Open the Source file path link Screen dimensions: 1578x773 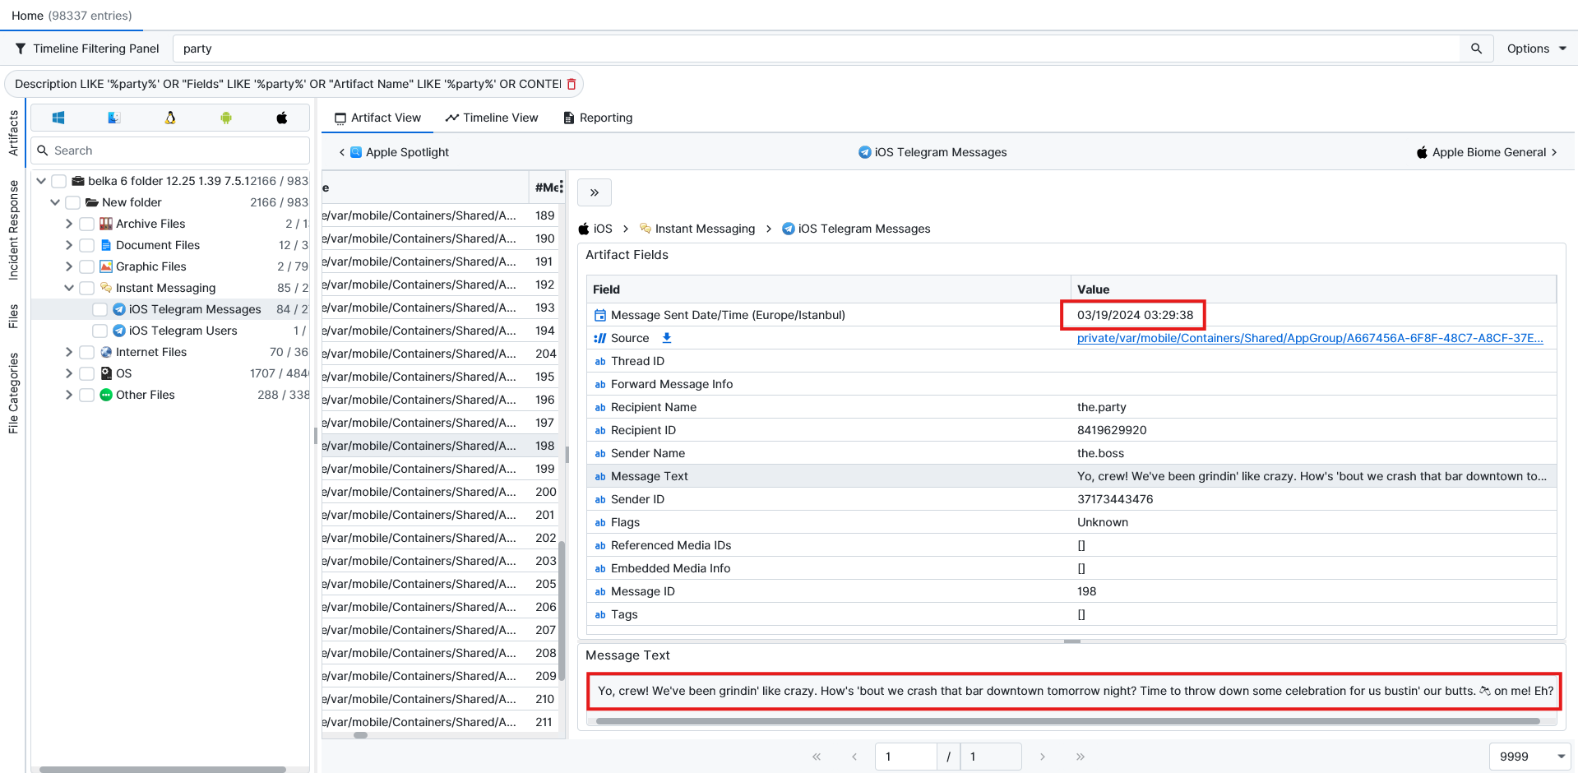coord(1309,338)
